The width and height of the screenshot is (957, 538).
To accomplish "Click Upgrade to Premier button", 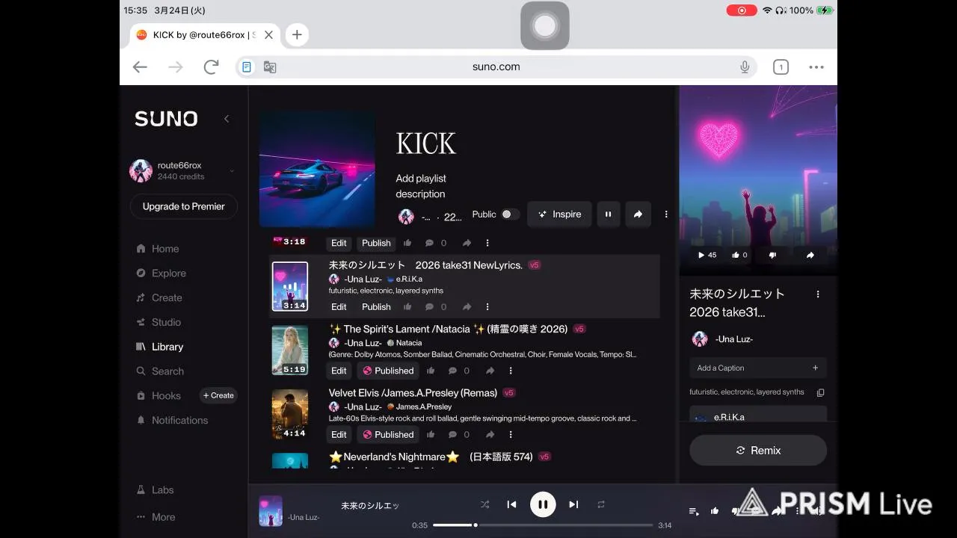I will pos(183,206).
